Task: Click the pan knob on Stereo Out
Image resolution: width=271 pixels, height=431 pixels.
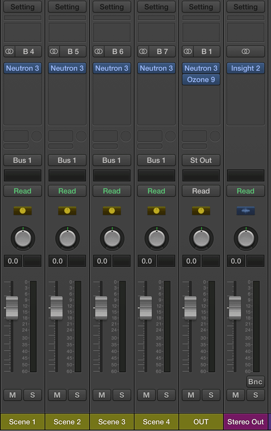Action: 246,238
